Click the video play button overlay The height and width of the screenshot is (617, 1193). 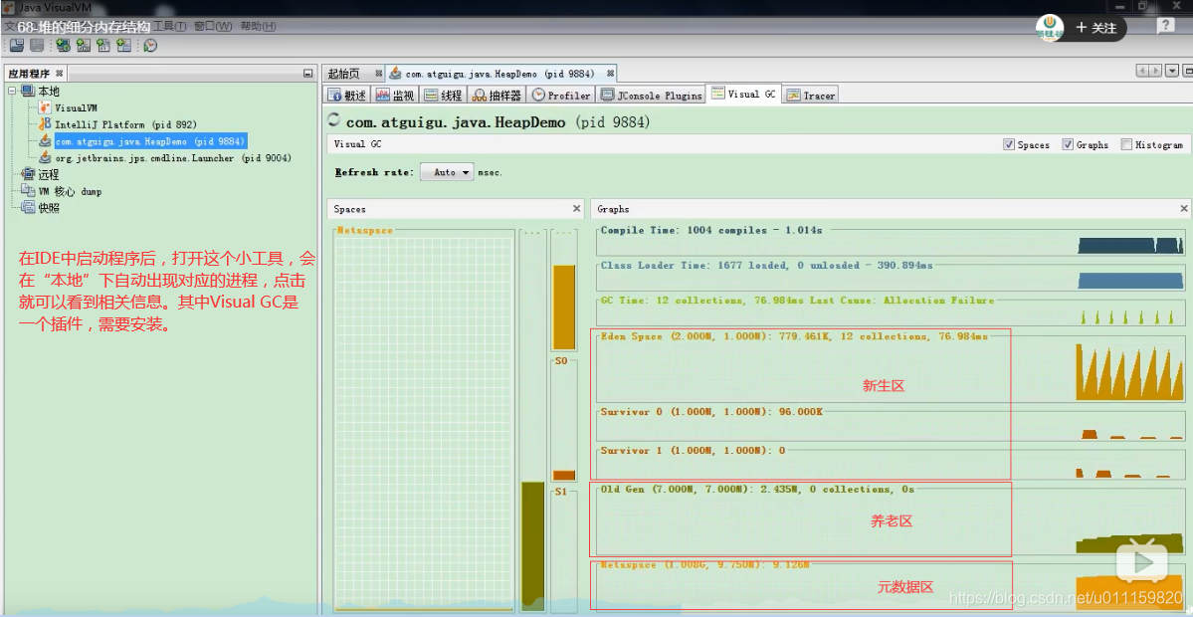(x=1141, y=563)
